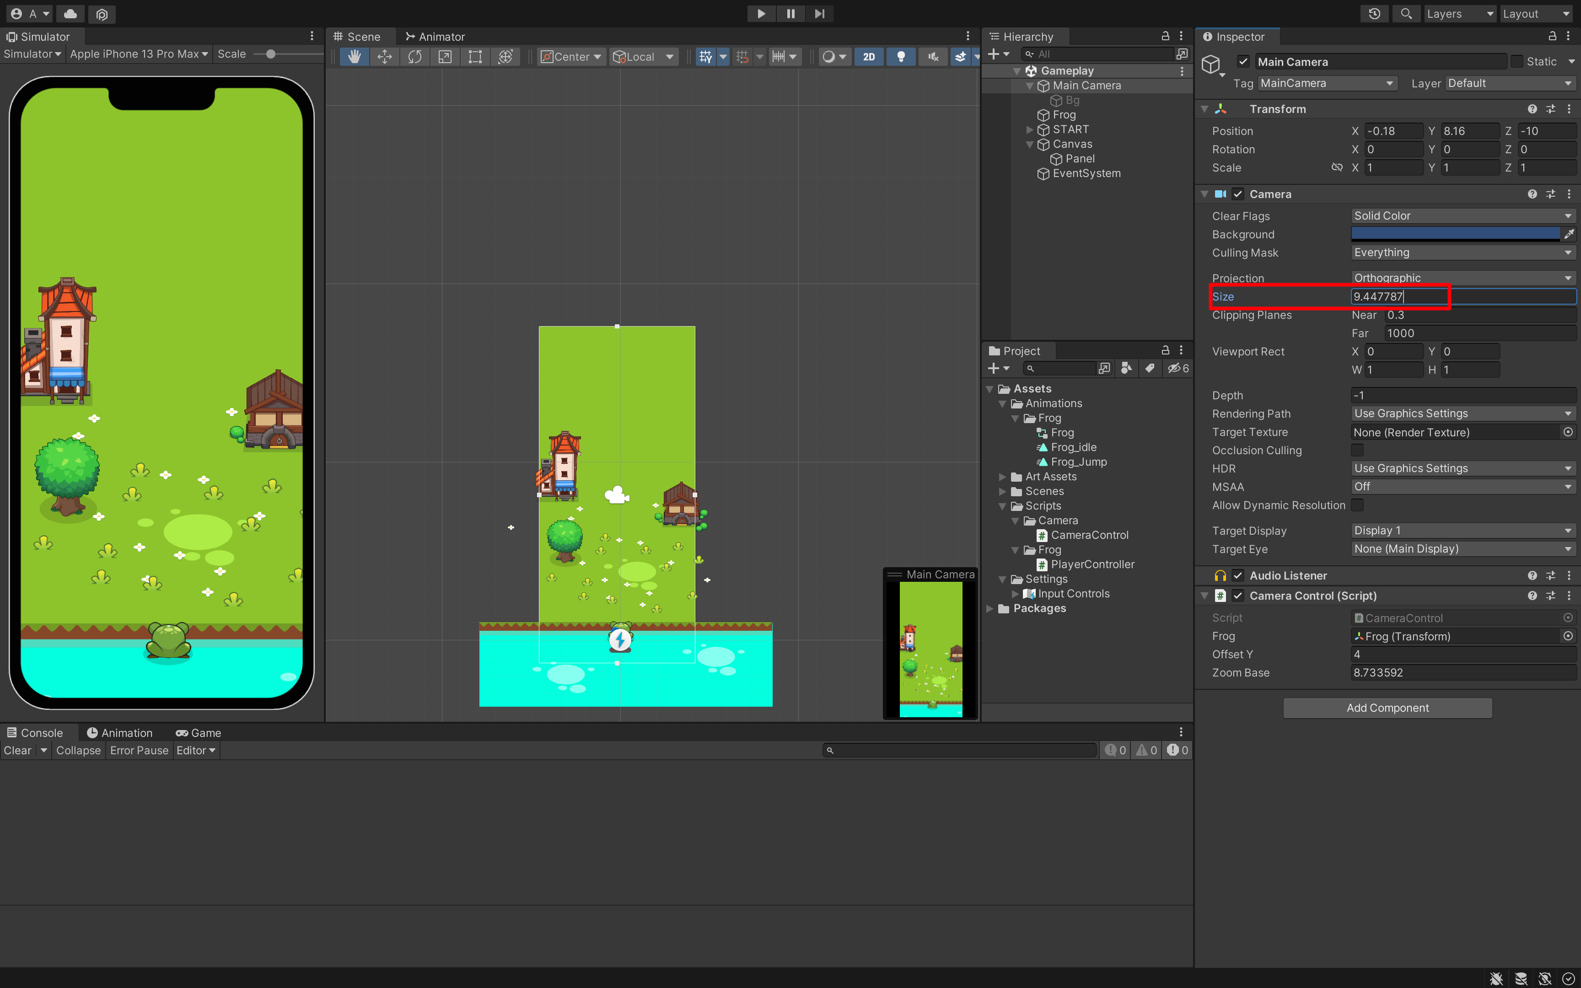The width and height of the screenshot is (1581, 988).
Task: Click Target Texture object picker circle
Action: point(1568,432)
